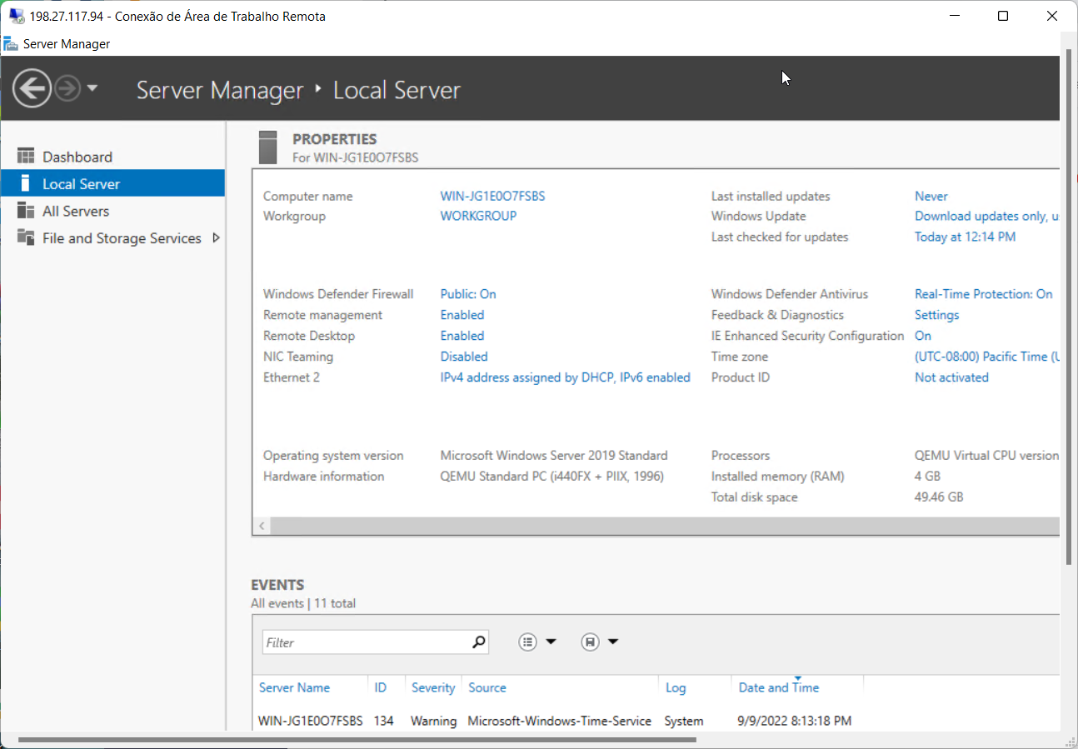Click Windows Defender Firewall Public: On
Screen dimensions: 1078x749
click(468, 294)
